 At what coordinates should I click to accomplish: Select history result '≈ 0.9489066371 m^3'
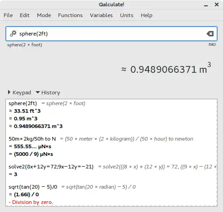click(36, 126)
